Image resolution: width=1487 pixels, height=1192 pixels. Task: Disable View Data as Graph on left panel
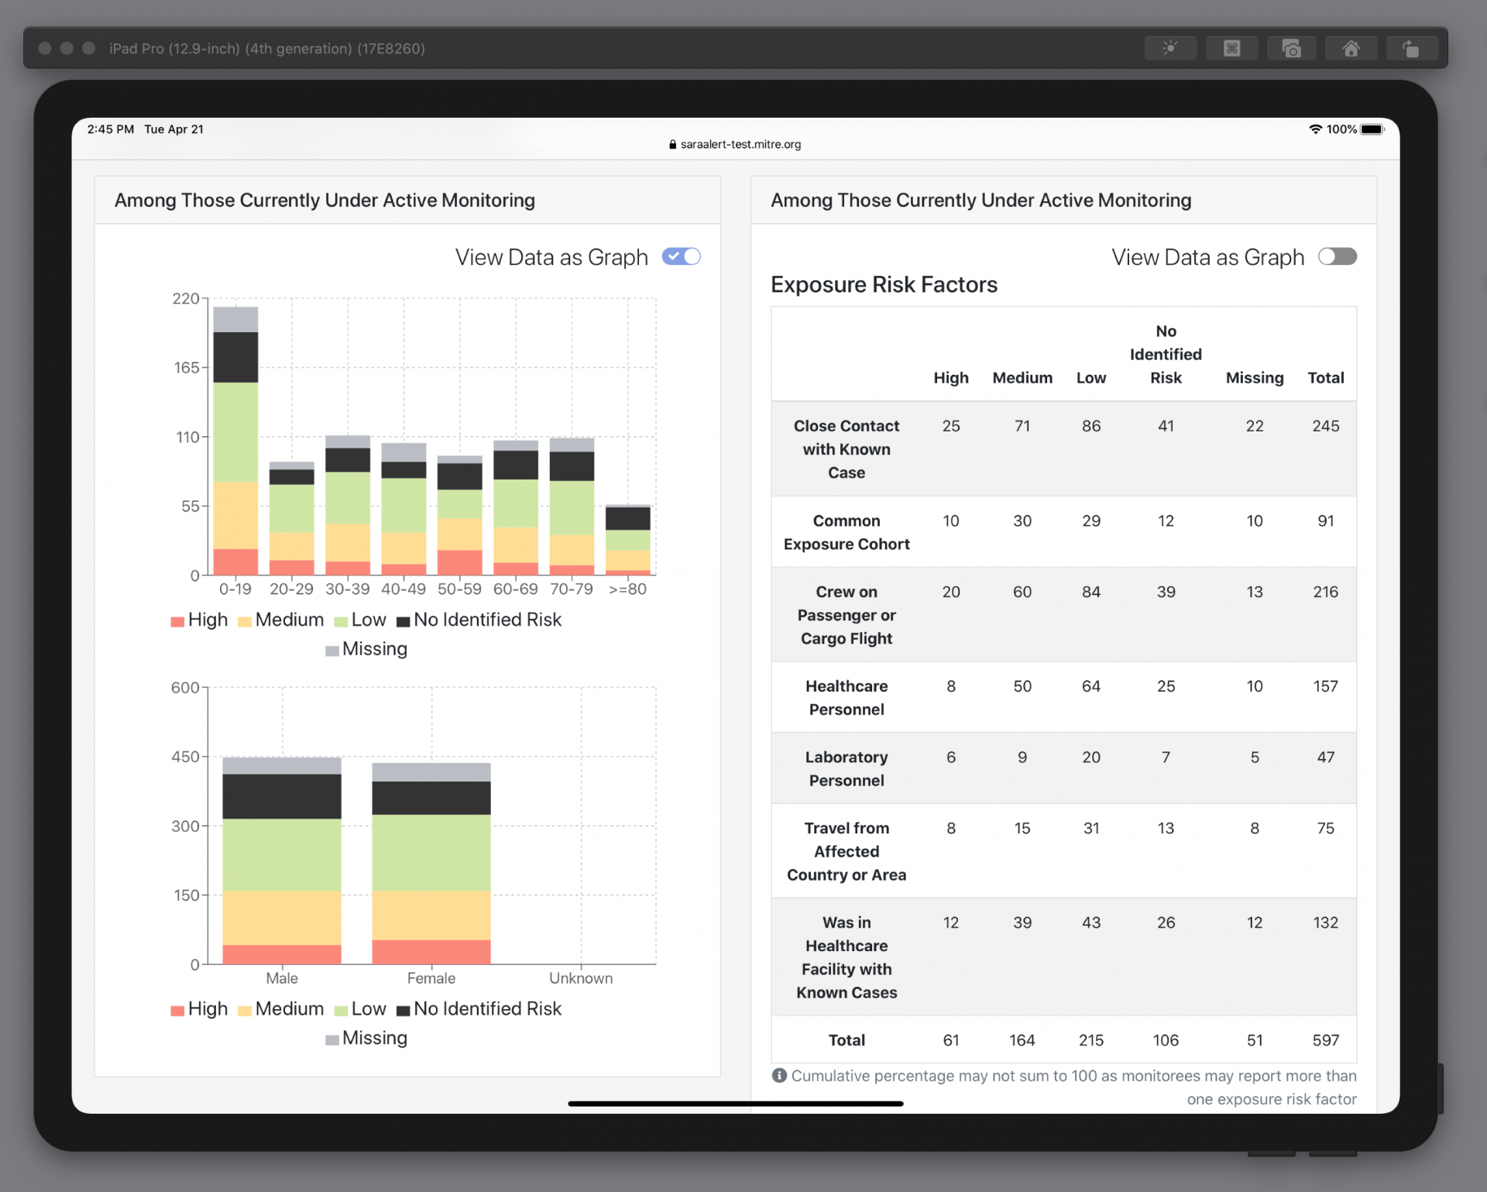pyautogui.click(x=681, y=256)
